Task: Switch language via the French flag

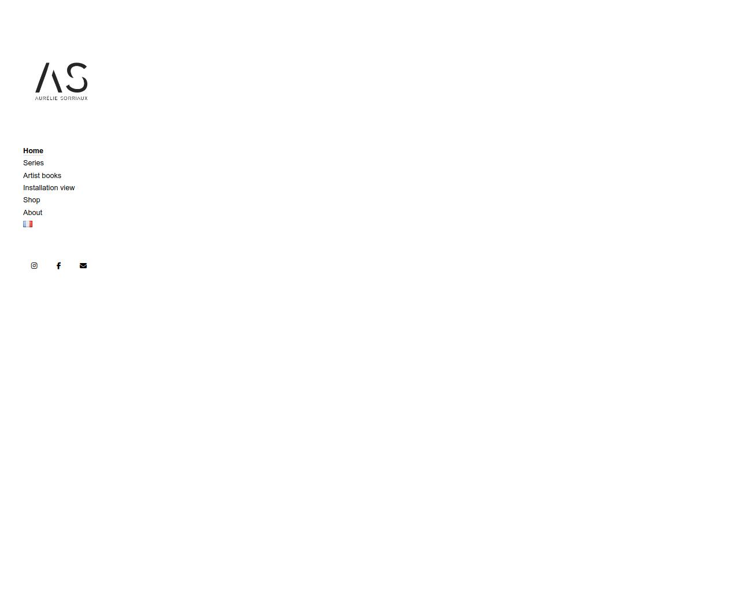Action: click(28, 224)
